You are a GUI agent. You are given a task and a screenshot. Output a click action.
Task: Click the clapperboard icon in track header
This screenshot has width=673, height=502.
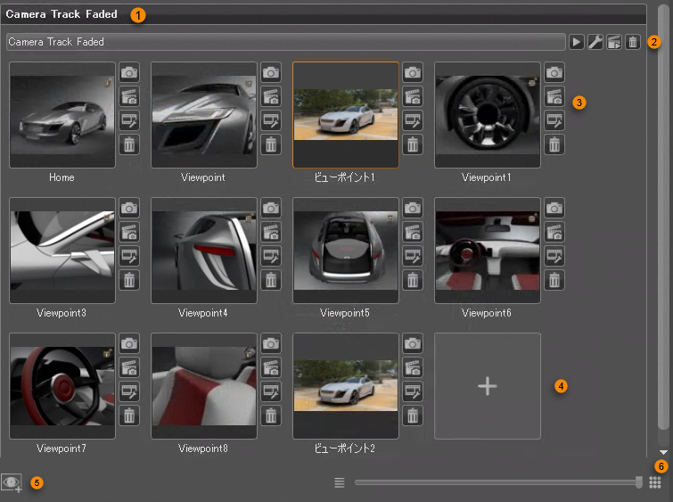point(614,42)
